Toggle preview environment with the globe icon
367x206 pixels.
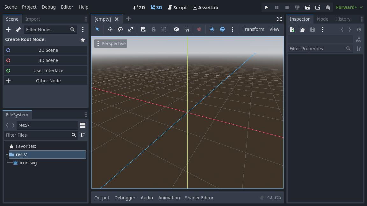(x=222, y=29)
